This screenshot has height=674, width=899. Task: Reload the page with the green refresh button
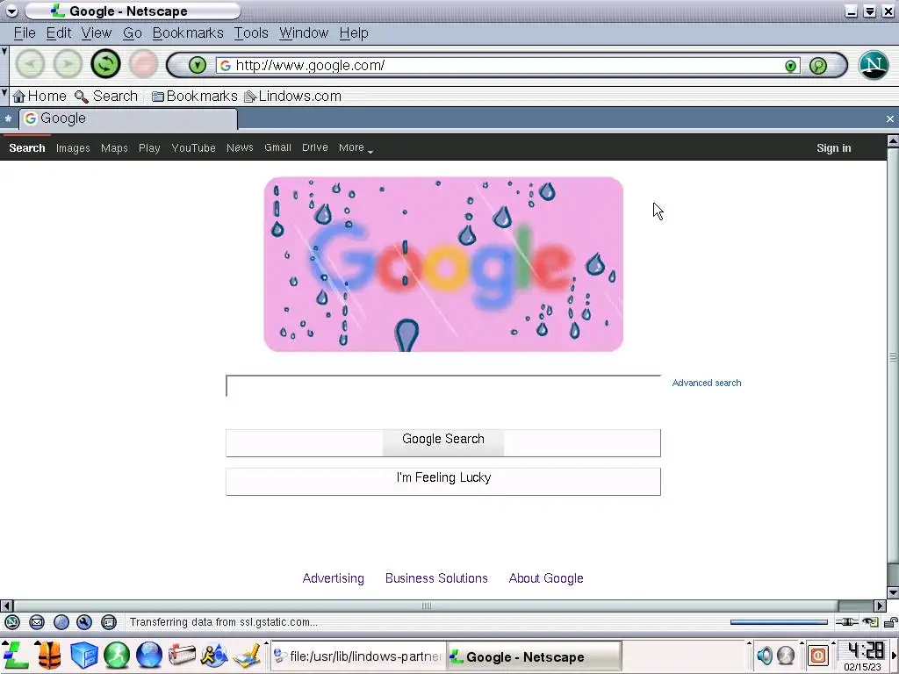105,63
